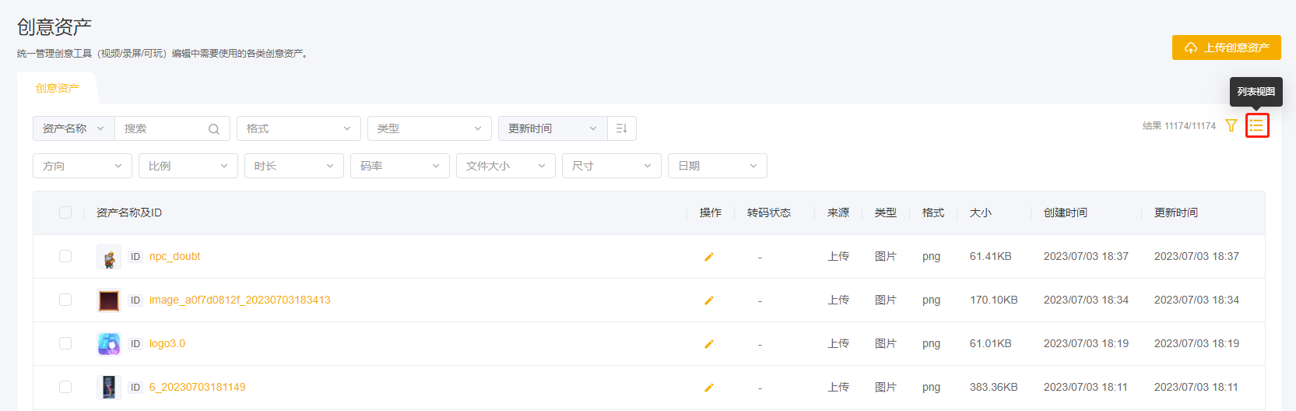Check the logo3.0 row checkbox

[65, 343]
